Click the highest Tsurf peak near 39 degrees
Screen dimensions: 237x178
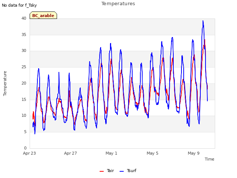point(203,21)
